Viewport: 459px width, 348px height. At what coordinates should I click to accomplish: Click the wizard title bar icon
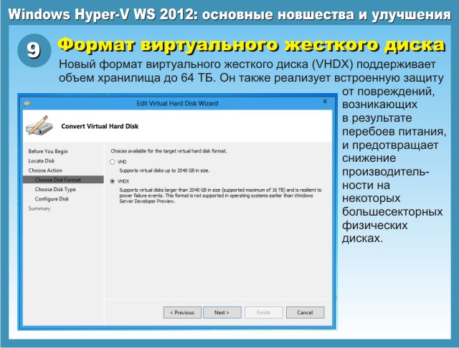27,103
